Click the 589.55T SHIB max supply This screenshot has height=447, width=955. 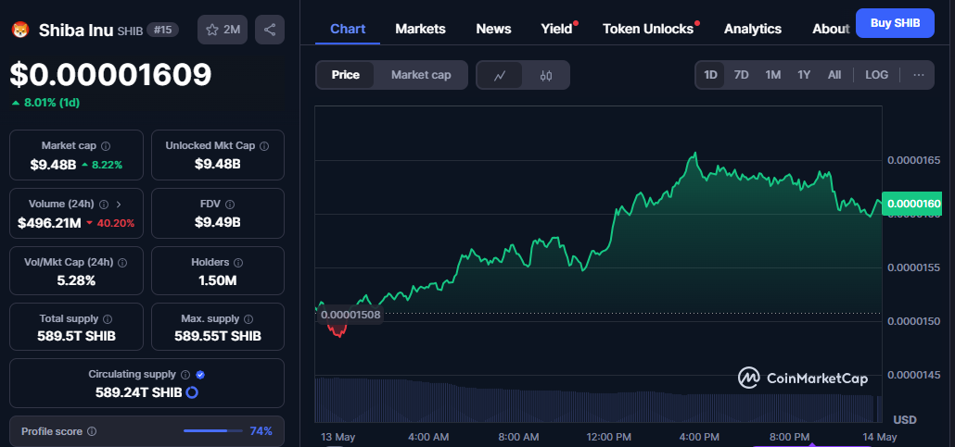(218, 336)
